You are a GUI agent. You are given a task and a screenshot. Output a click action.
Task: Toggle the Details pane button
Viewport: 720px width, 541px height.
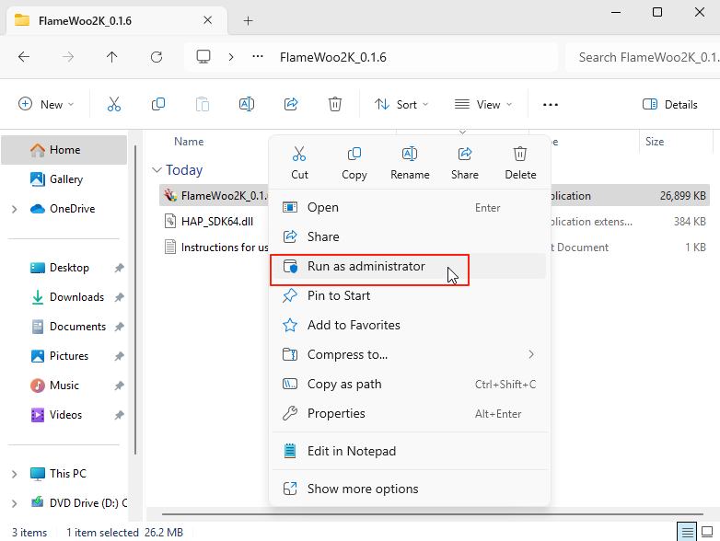pos(670,104)
